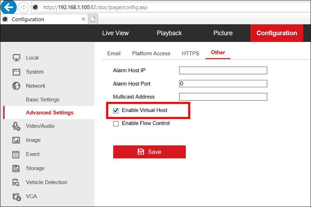Click the Image picture icon
This screenshot has height=207, width=311.
(16, 140)
